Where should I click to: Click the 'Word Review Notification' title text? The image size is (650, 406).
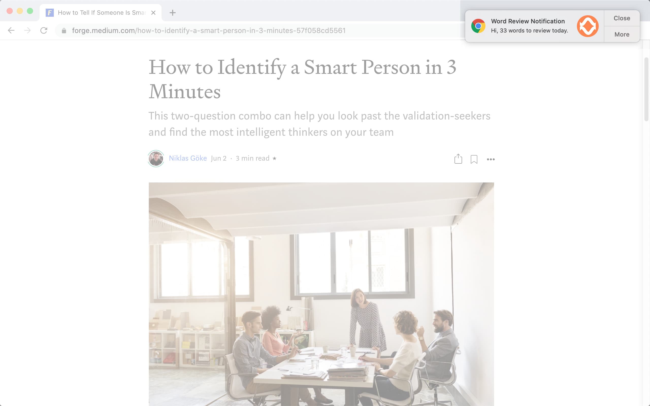pos(528,21)
